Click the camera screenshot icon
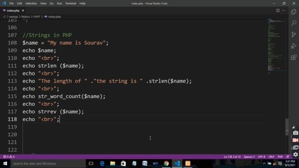Screen dimensions: 299x168 (295, 133)
